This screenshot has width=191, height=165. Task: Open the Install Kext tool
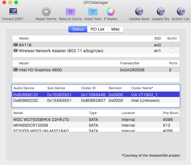pyautogui.click(x=93, y=12)
